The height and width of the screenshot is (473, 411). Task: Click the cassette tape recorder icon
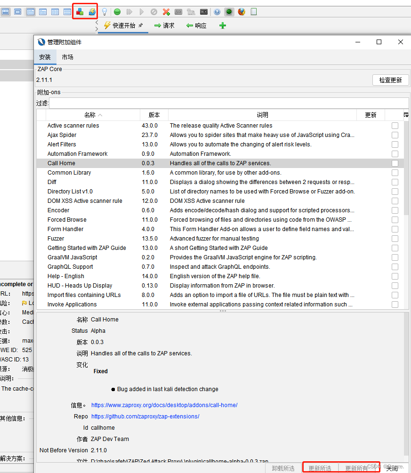204,12
